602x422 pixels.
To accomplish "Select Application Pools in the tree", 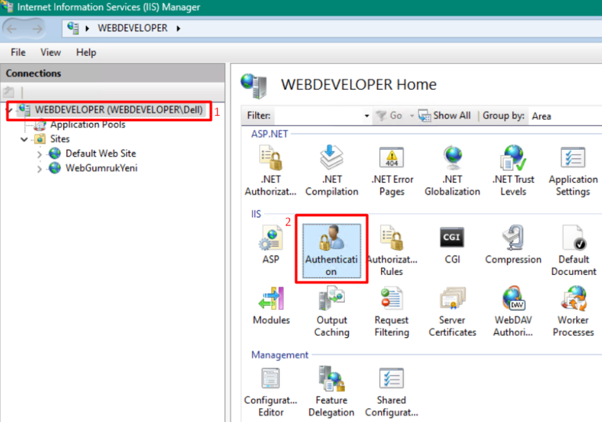I will (87, 125).
